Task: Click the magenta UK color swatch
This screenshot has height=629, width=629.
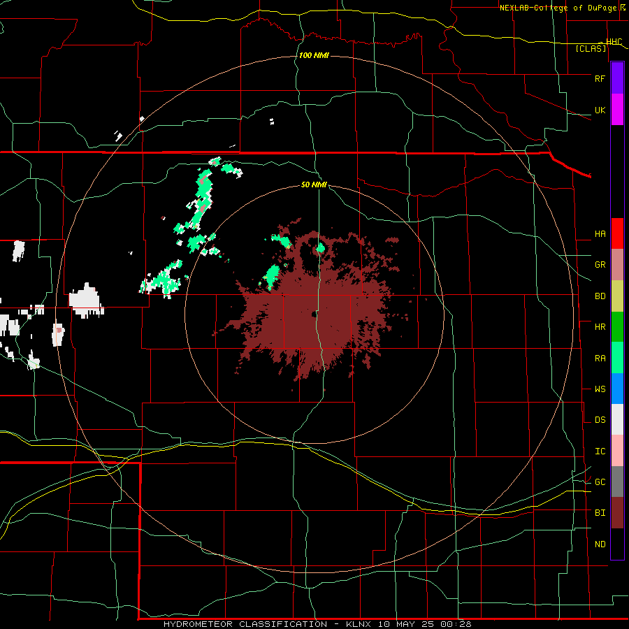Action: [617, 110]
